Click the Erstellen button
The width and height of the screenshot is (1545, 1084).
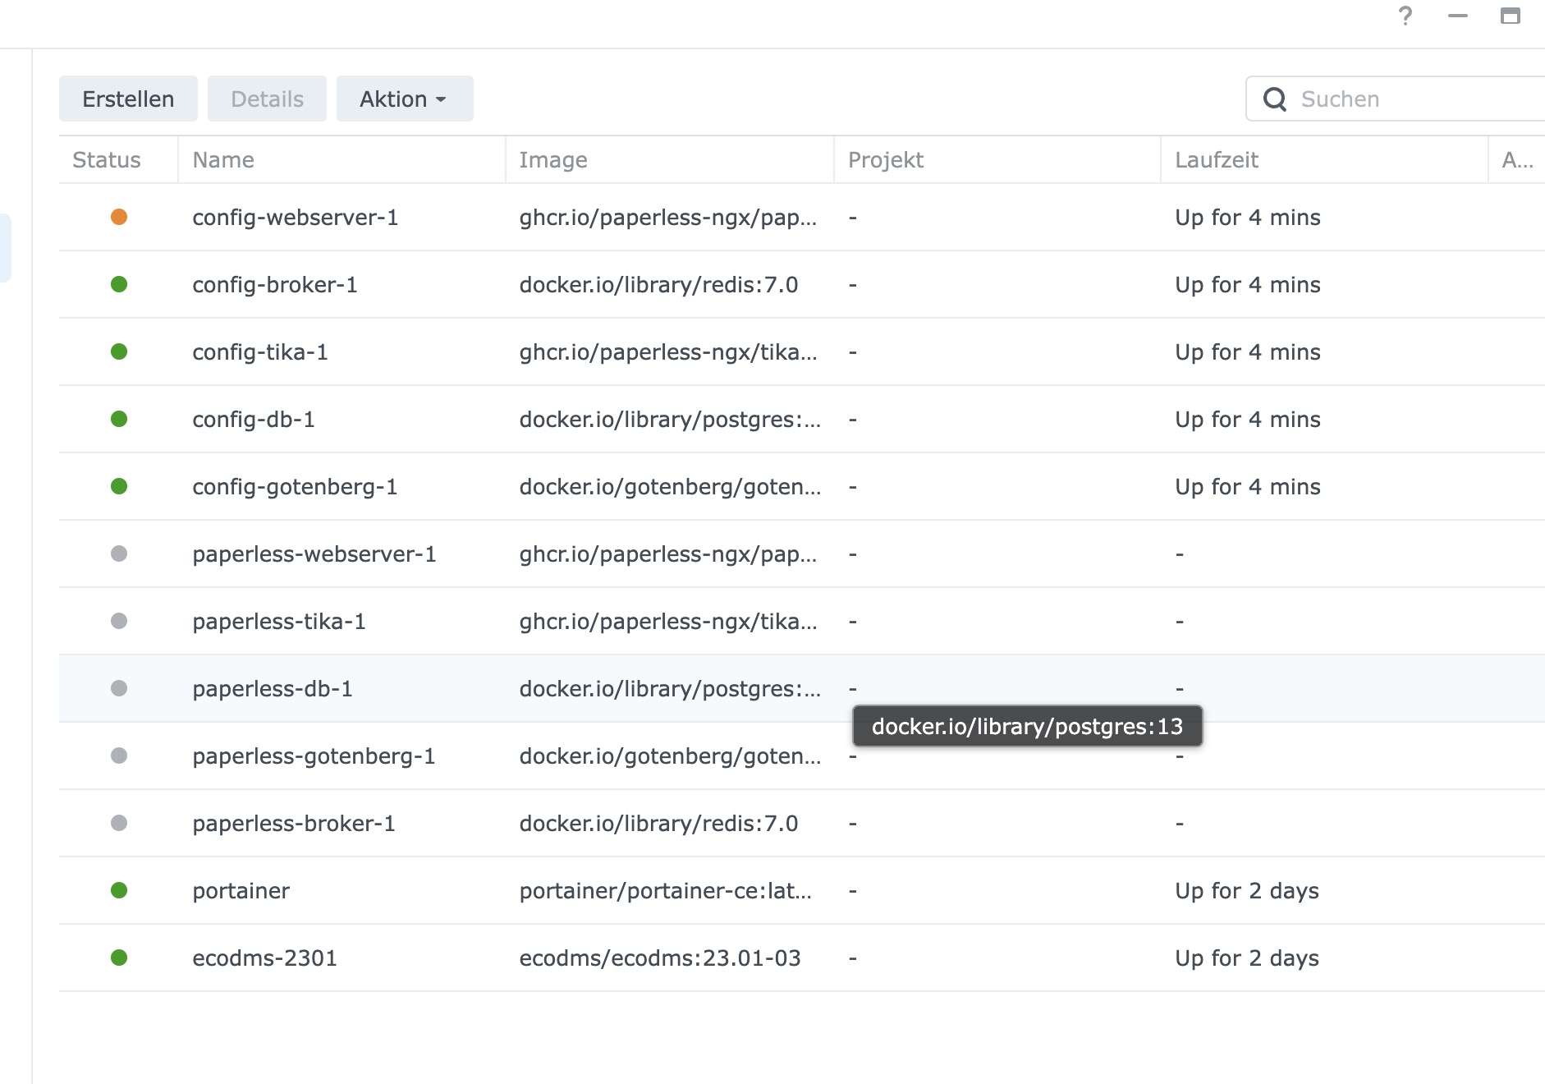pyautogui.click(x=128, y=99)
